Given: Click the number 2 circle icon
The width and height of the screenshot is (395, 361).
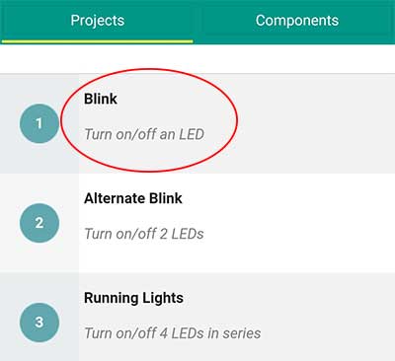Looking at the screenshot, I should (x=39, y=223).
